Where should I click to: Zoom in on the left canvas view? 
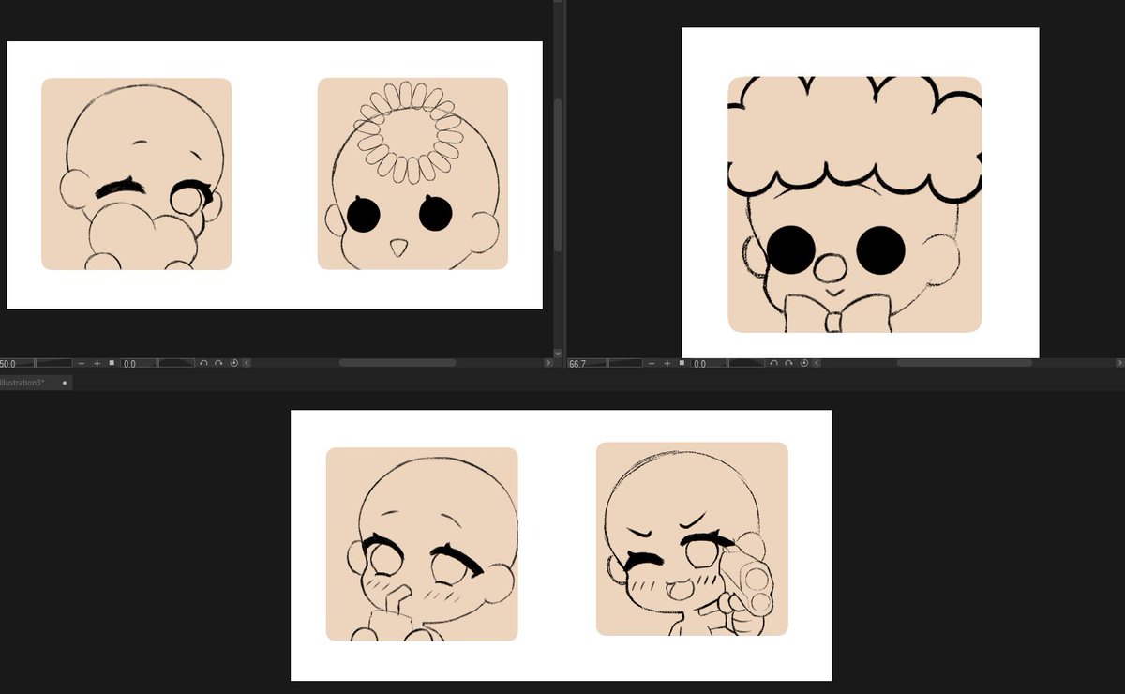(x=97, y=363)
